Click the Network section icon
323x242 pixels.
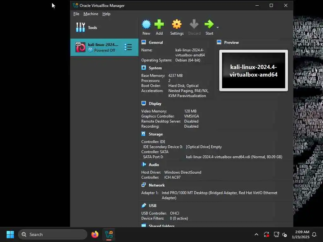[x=144, y=185]
